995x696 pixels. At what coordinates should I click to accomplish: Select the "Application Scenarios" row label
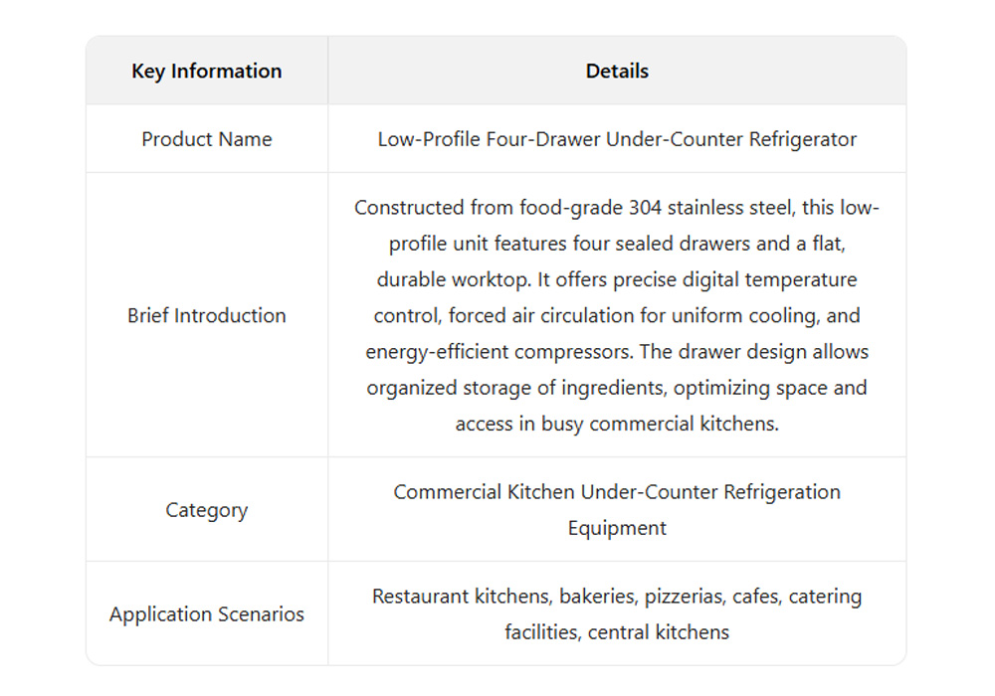pos(206,614)
